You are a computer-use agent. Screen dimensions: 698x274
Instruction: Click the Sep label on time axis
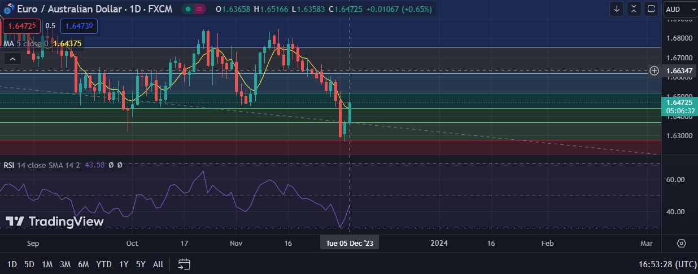coord(33,244)
